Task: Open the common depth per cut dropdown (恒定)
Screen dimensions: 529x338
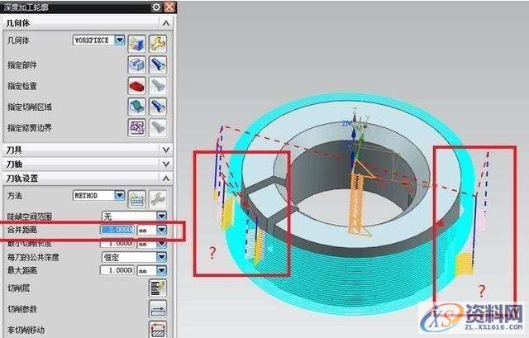Action: [x=162, y=256]
